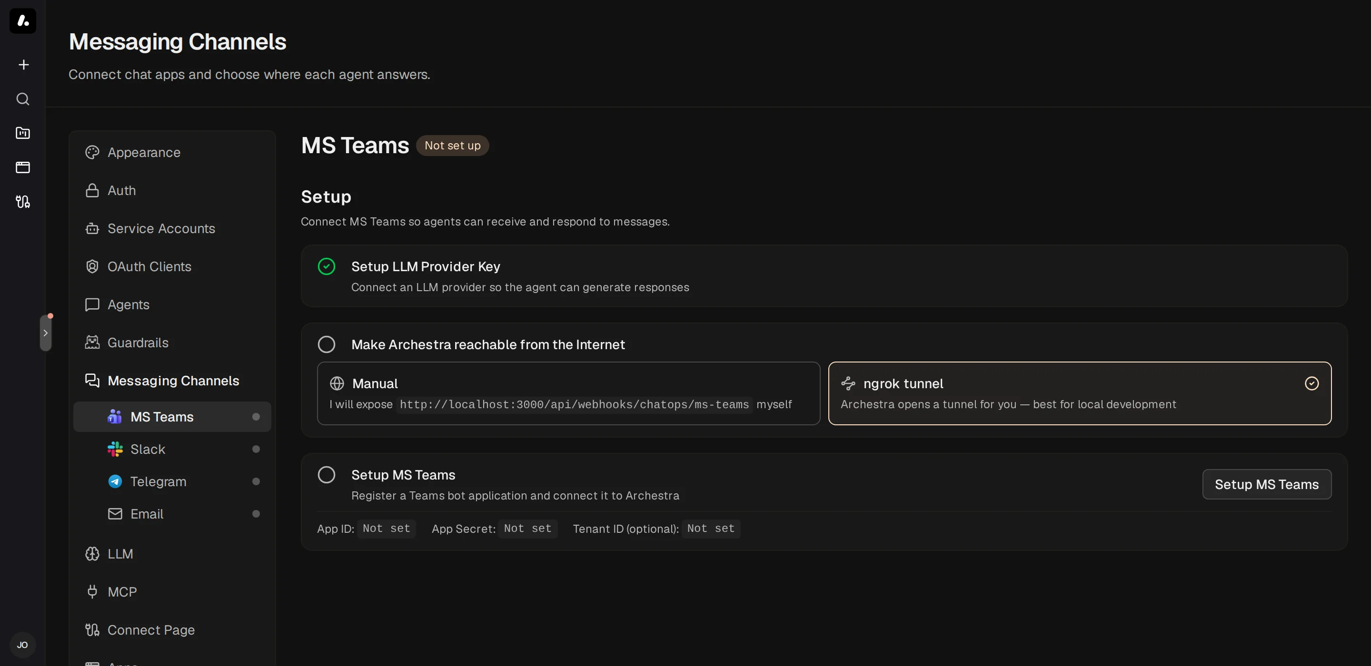This screenshot has height=666, width=1371.
Task: Click Email status dot
Action: pyautogui.click(x=256, y=514)
